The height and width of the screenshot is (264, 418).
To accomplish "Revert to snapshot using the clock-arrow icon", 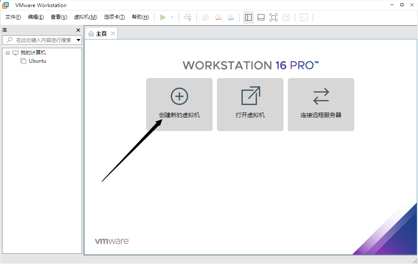I will pyautogui.click(x=218, y=17).
